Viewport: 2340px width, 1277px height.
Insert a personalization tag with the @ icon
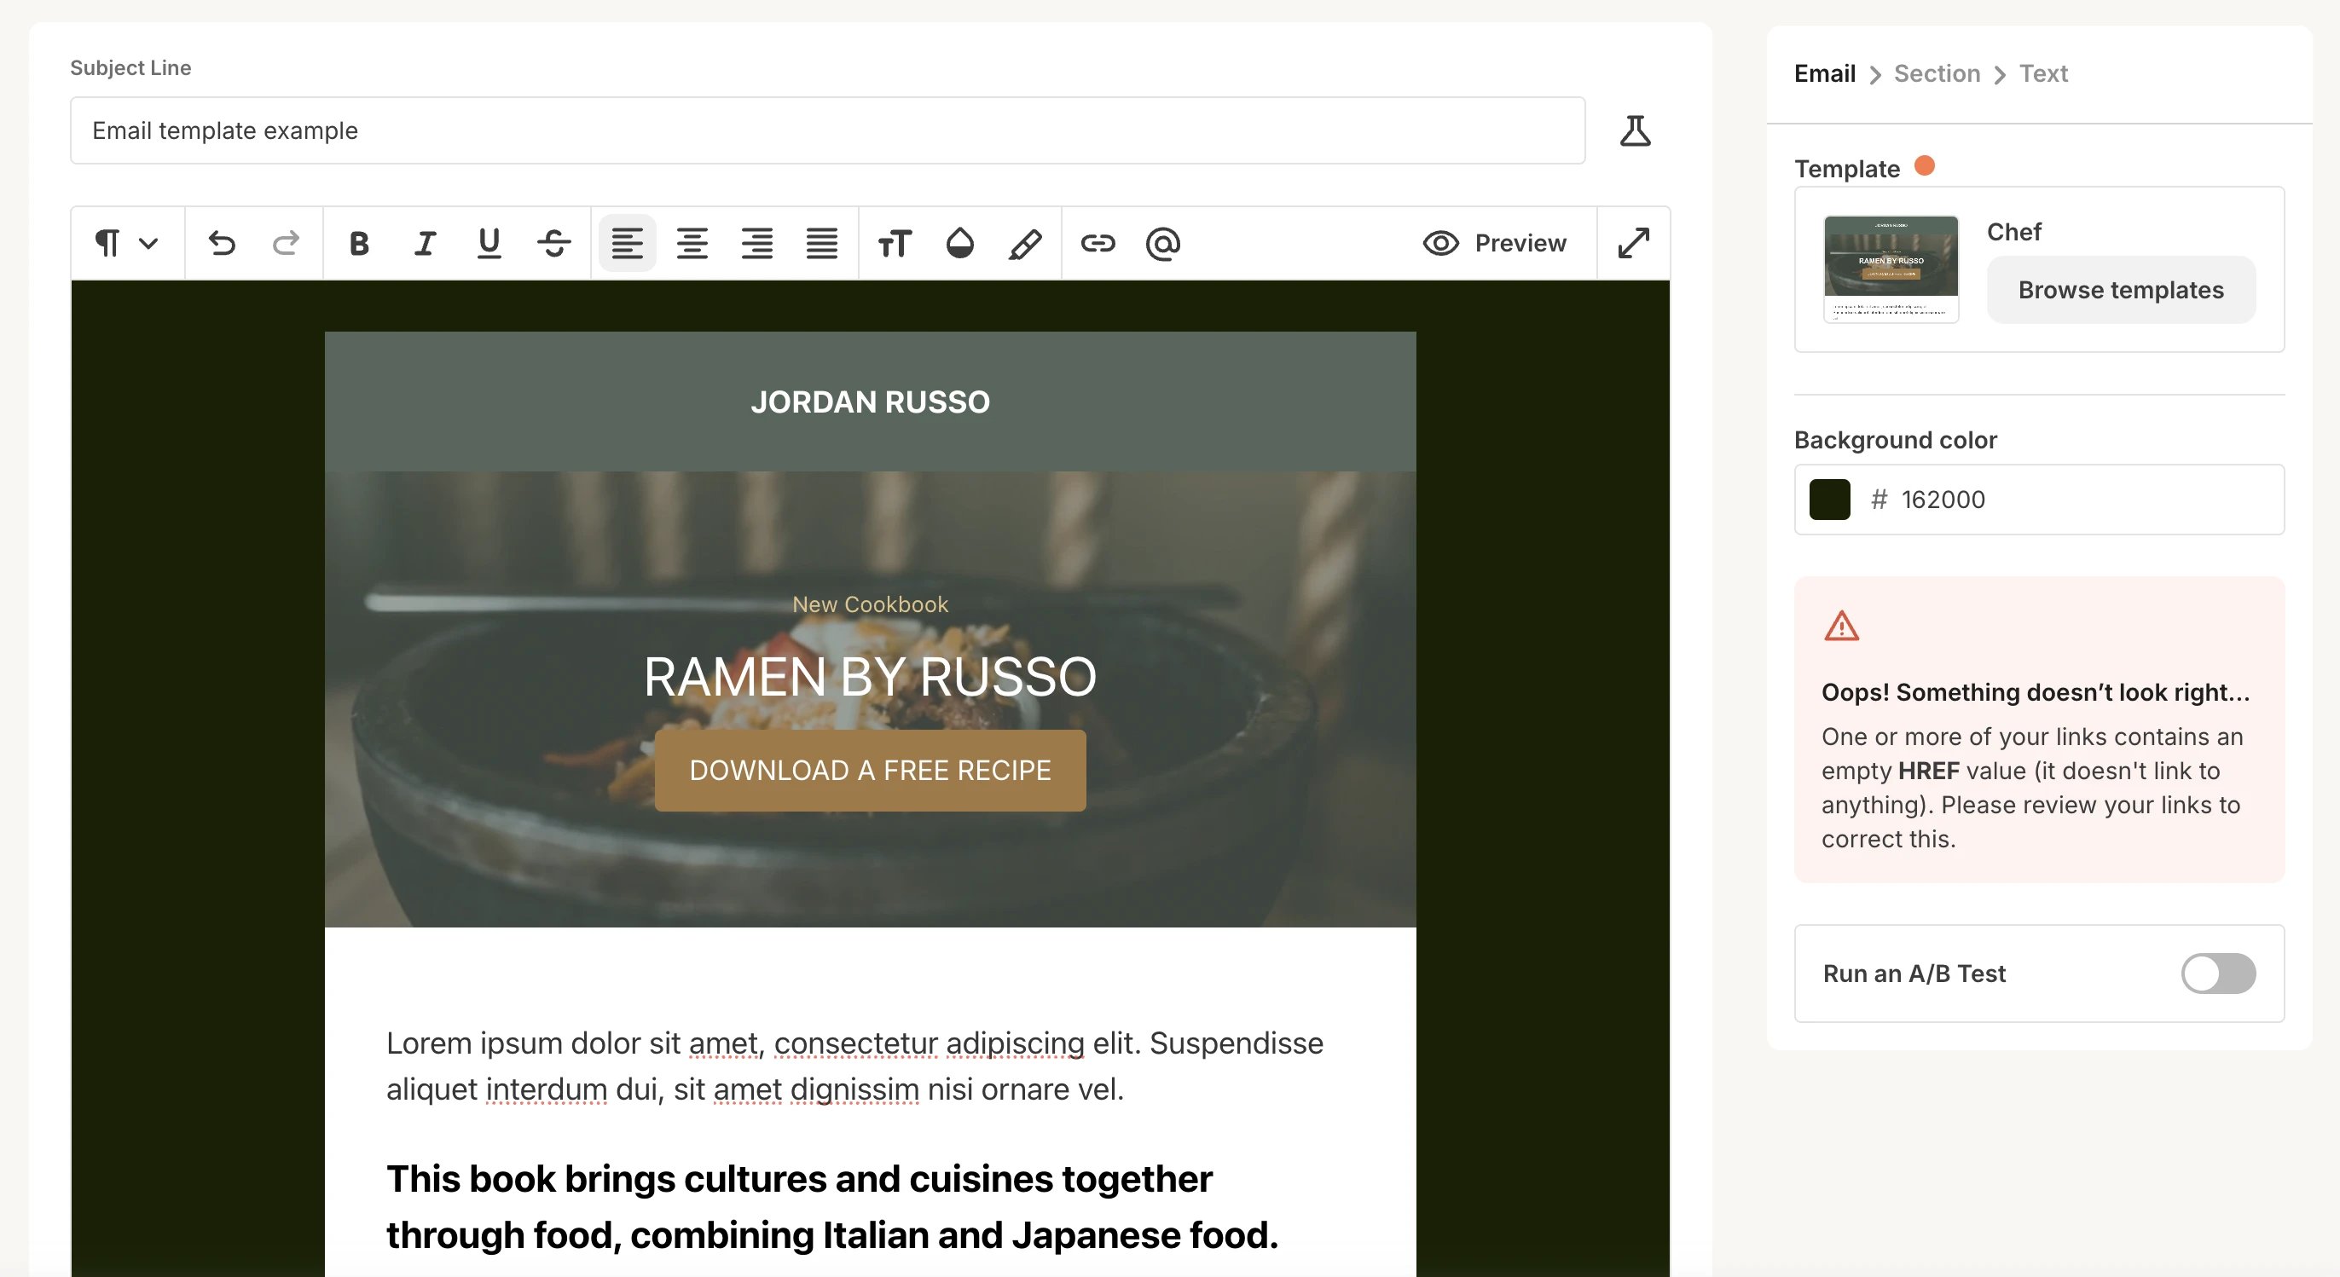click(x=1162, y=244)
